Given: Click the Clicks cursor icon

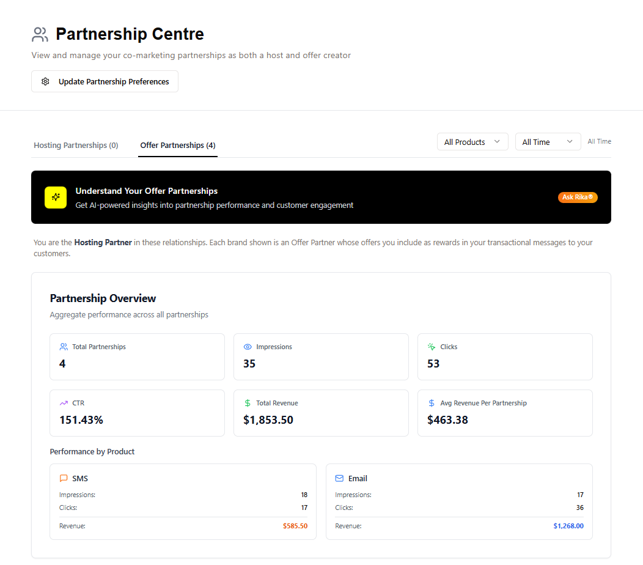Looking at the screenshot, I should [432, 347].
